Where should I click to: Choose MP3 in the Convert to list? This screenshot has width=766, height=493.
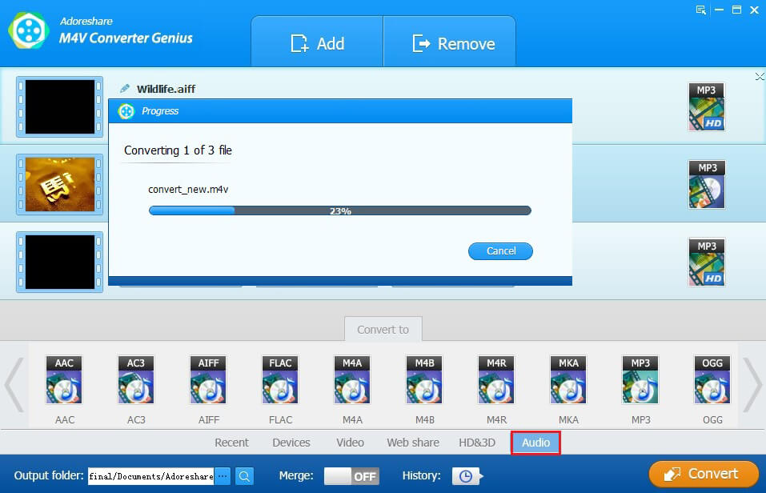click(x=640, y=379)
